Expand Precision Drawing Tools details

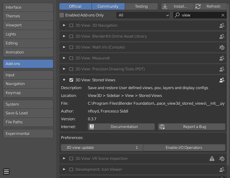64,69
